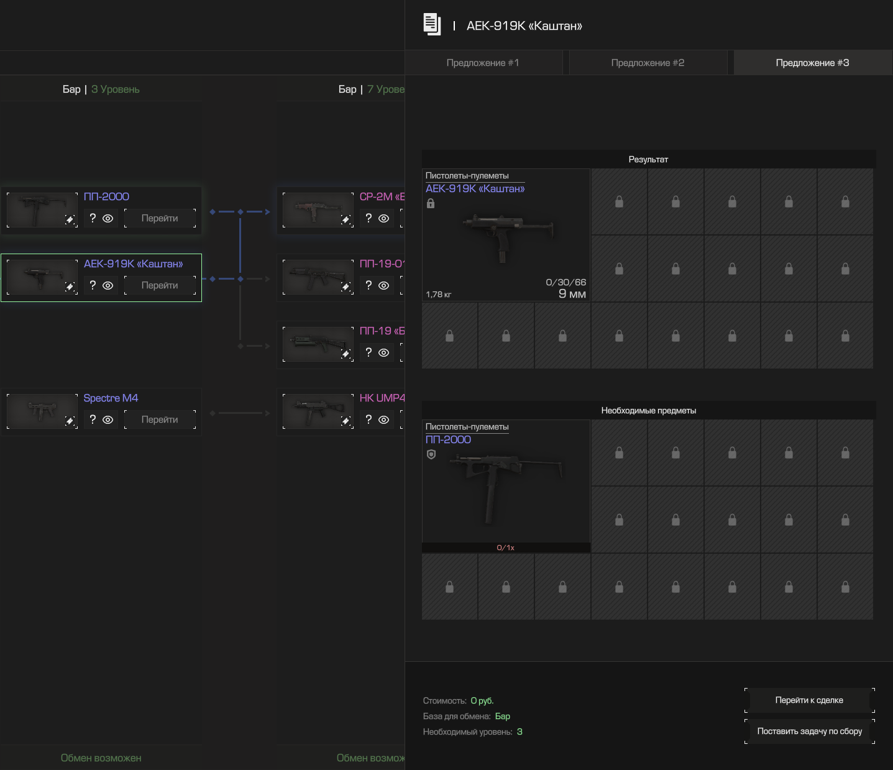Click the ПП-2000 name link in the Бар 3 Уровень column

pyautogui.click(x=106, y=196)
